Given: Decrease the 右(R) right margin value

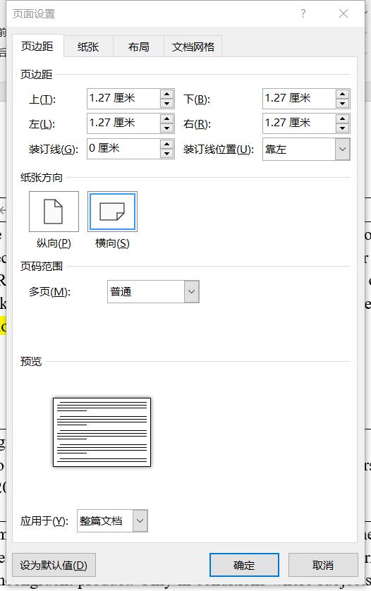Looking at the screenshot, I should pos(342,128).
